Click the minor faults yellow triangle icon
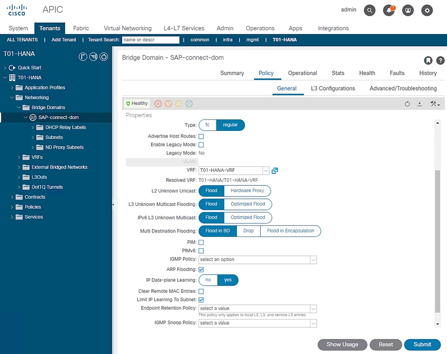 point(179,103)
